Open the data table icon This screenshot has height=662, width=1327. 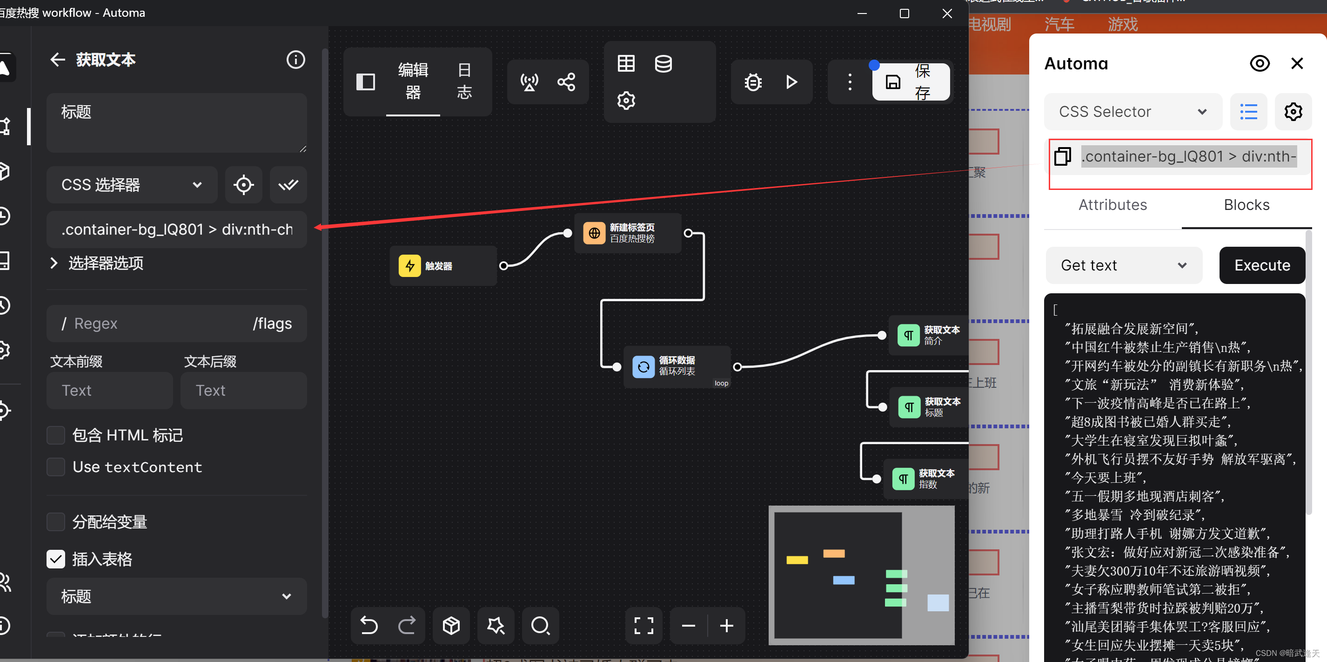pyautogui.click(x=626, y=63)
